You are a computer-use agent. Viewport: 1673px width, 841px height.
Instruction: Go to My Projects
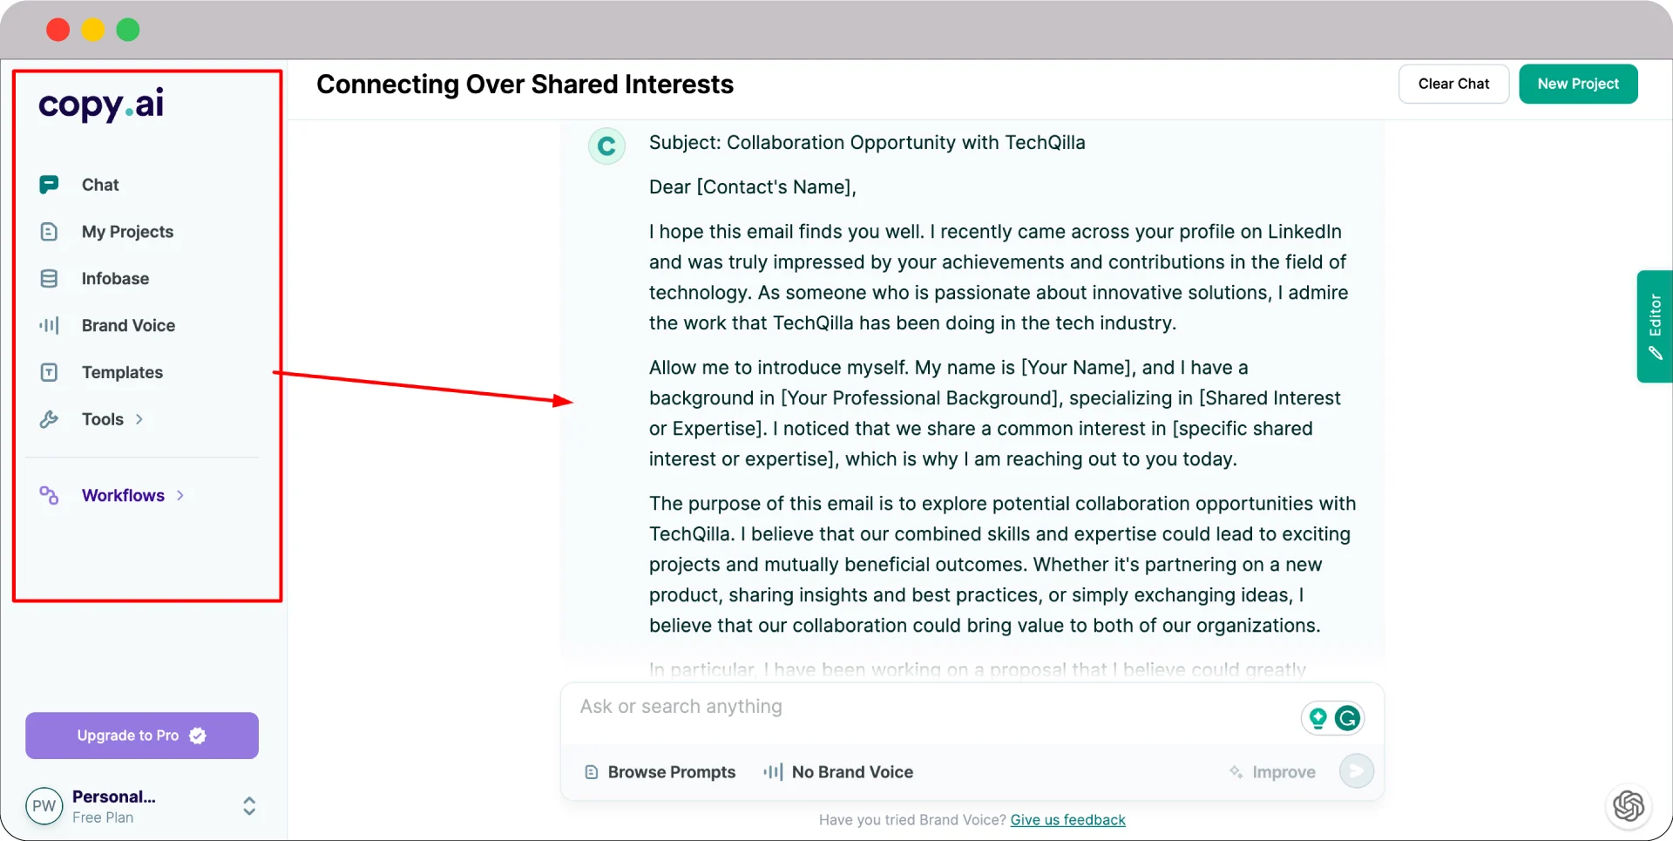click(x=127, y=232)
